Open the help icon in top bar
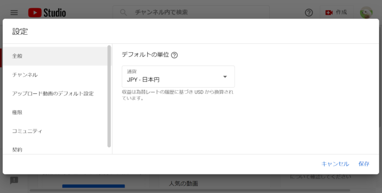Image resolution: width=382 pixels, height=193 pixels. tap(309, 13)
